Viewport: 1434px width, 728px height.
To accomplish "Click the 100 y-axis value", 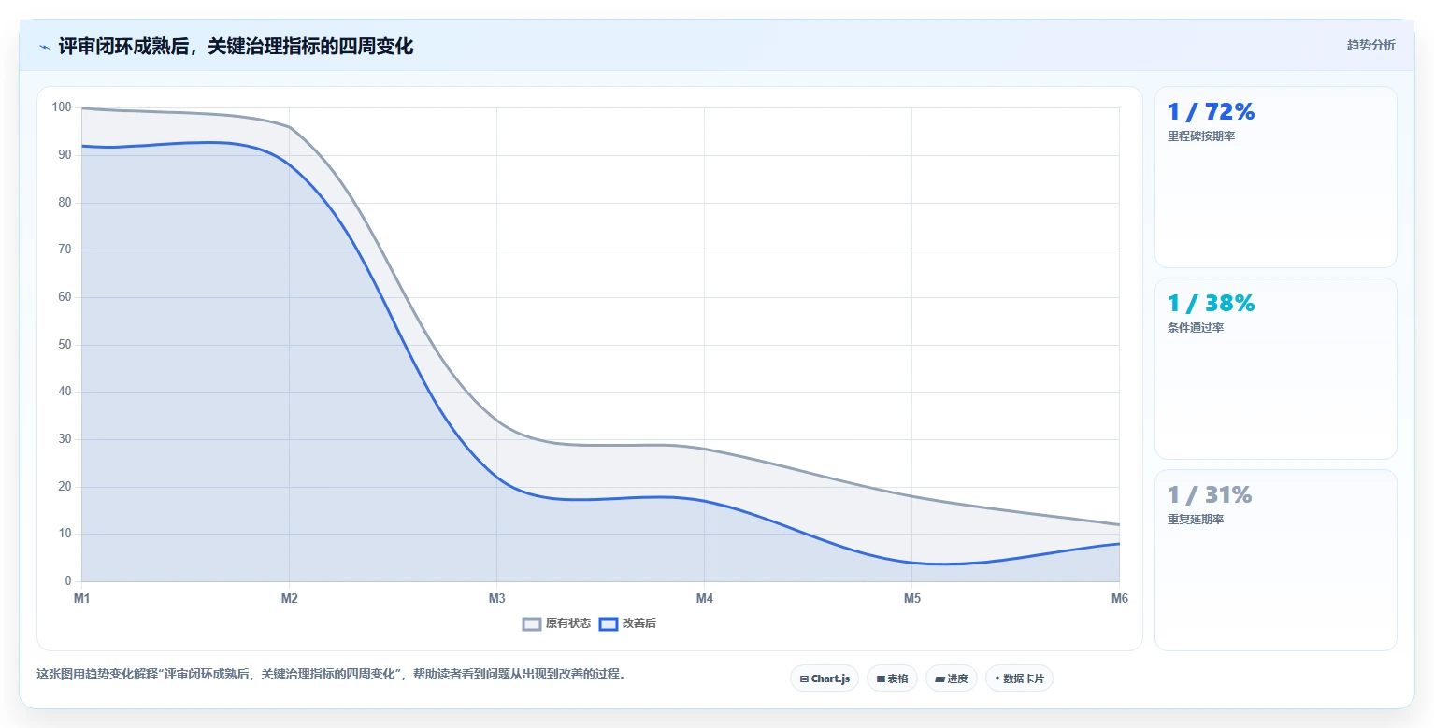I will (x=62, y=107).
